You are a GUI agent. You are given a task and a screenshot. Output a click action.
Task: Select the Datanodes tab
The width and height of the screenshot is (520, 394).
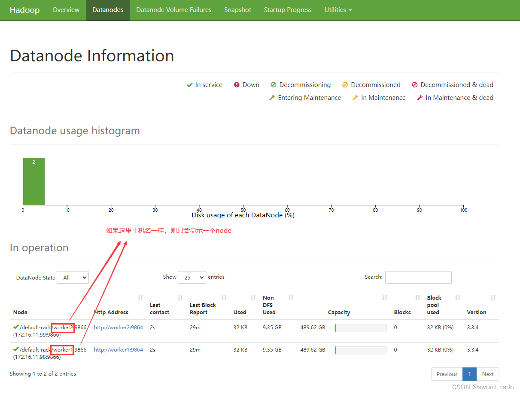(x=108, y=10)
